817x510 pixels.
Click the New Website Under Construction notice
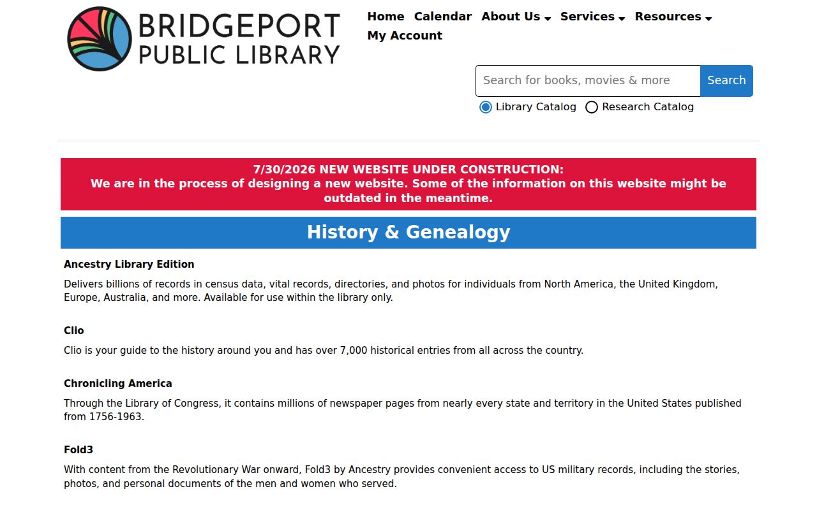pos(408,184)
